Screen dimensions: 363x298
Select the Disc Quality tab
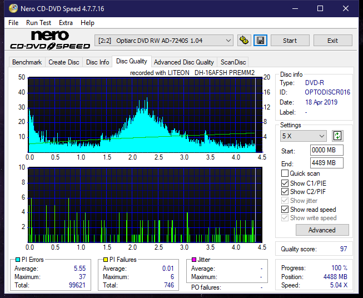coord(132,61)
